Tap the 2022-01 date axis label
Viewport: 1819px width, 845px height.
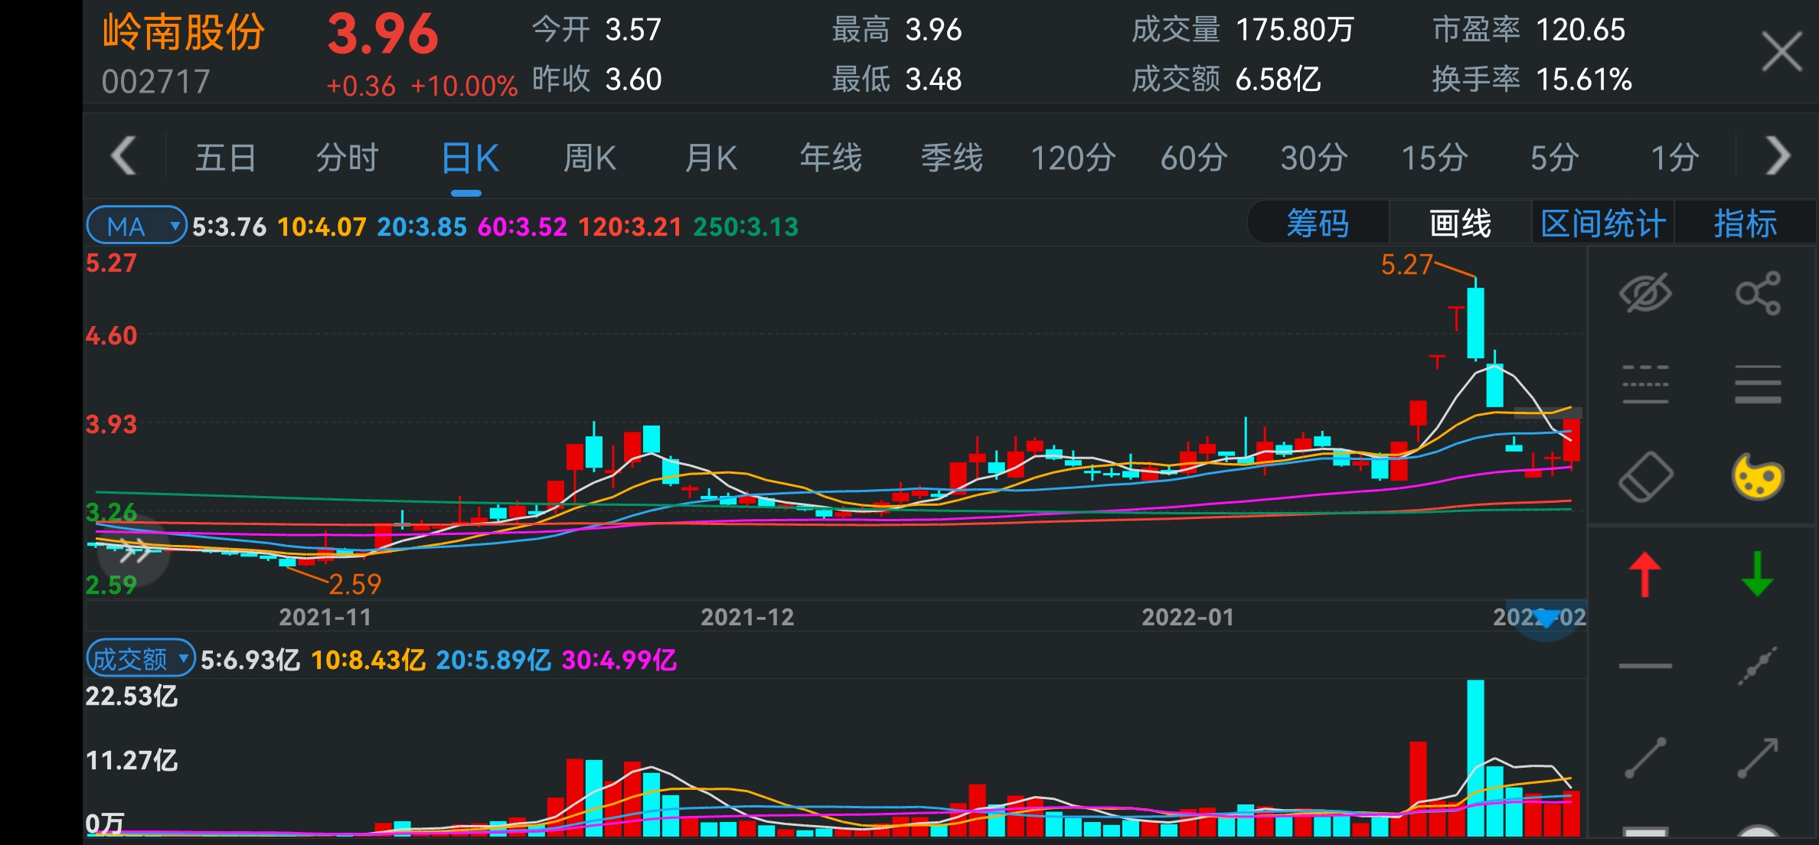point(1188,617)
